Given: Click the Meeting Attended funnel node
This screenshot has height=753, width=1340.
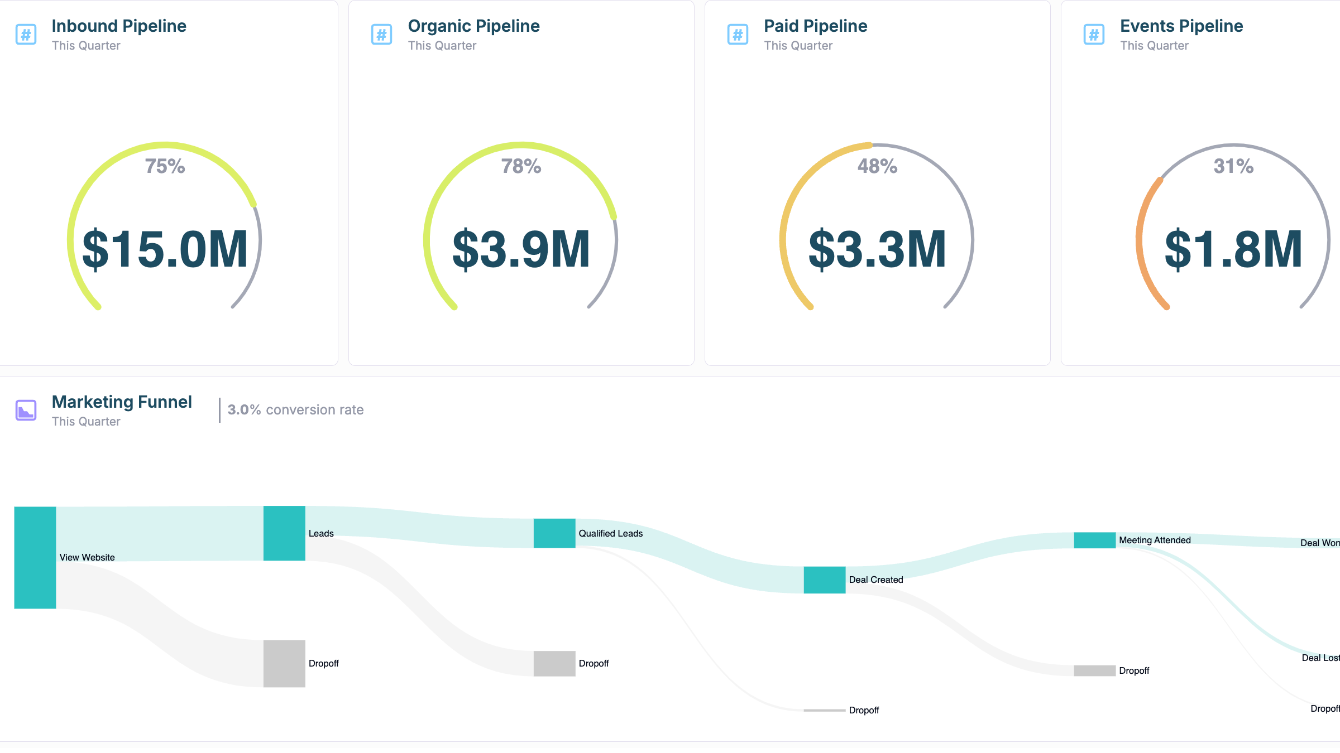Looking at the screenshot, I should 1095,540.
